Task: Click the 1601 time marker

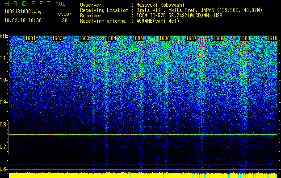Action: pos(30,38)
